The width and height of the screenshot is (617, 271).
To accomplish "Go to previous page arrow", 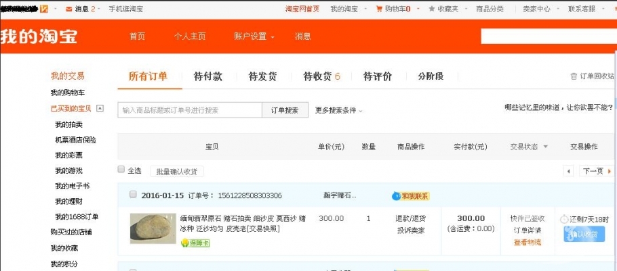I will click(568, 171).
